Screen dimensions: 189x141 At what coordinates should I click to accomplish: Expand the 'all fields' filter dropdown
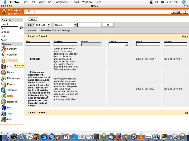(43, 25)
